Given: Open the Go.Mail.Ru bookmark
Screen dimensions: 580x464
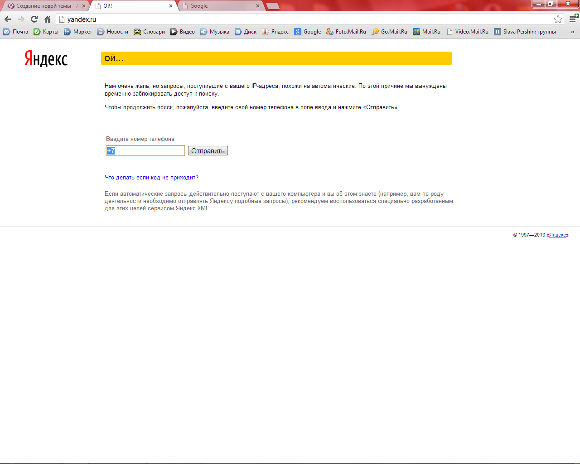Looking at the screenshot, I should 390,32.
